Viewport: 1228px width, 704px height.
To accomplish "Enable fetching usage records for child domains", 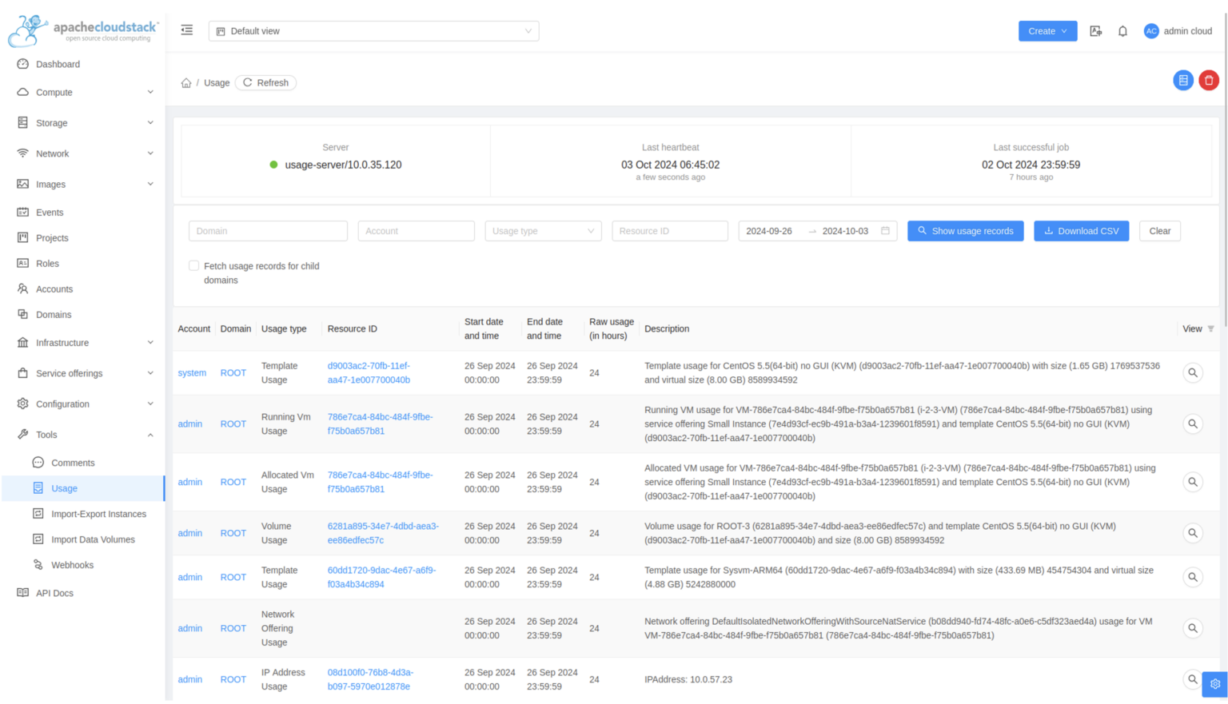I will coord(193,265).
